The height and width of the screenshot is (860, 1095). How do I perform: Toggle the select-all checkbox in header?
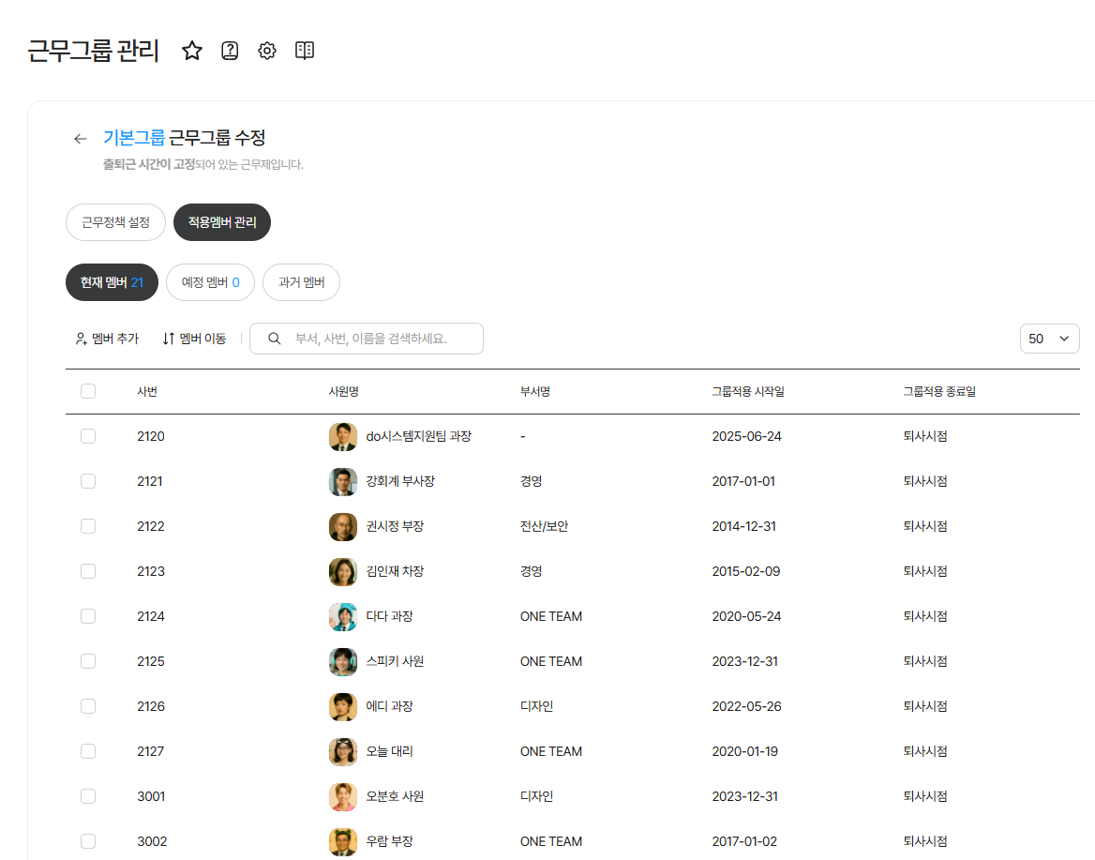tap(88, 391)
